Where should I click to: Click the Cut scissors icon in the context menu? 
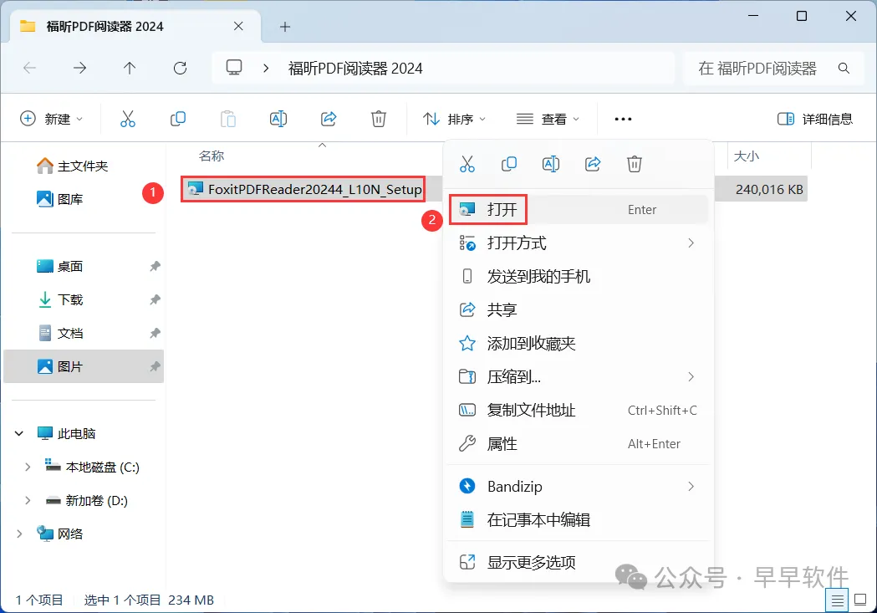click(x=467, y=164)
